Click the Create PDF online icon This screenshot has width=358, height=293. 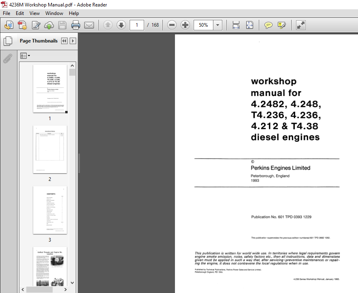[x=22, y=25]
